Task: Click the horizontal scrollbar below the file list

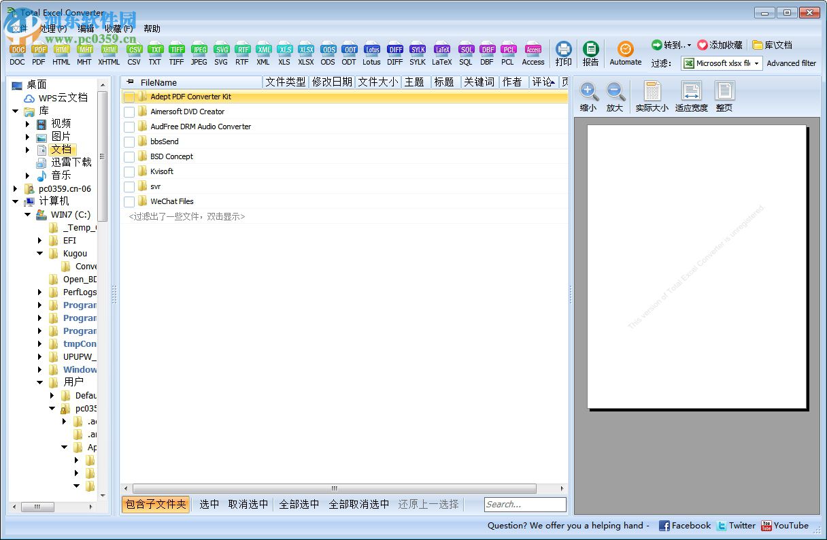Action: coord(334,488)
